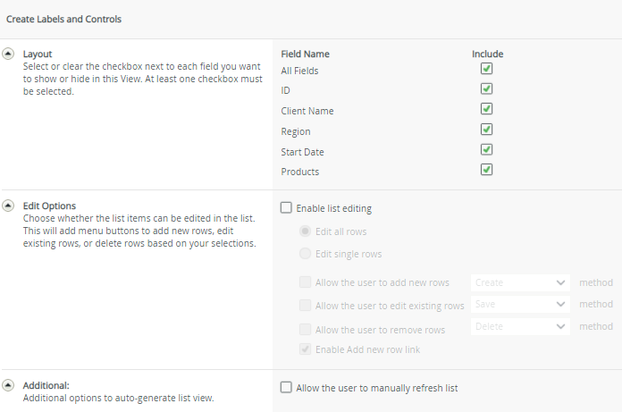The image size is (622, 412).
Task: Enable list editing checkbox
Action: click(x=287, y=208)
